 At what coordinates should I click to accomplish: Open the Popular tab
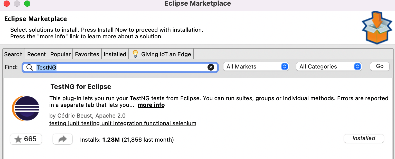tap(60, 54)
